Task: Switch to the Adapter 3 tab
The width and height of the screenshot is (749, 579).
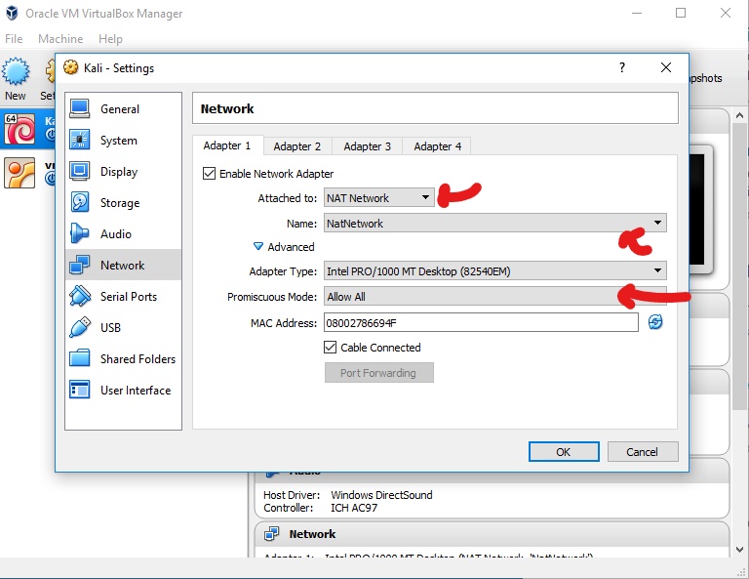Action: pyautogui.click(x=368, y=146)
